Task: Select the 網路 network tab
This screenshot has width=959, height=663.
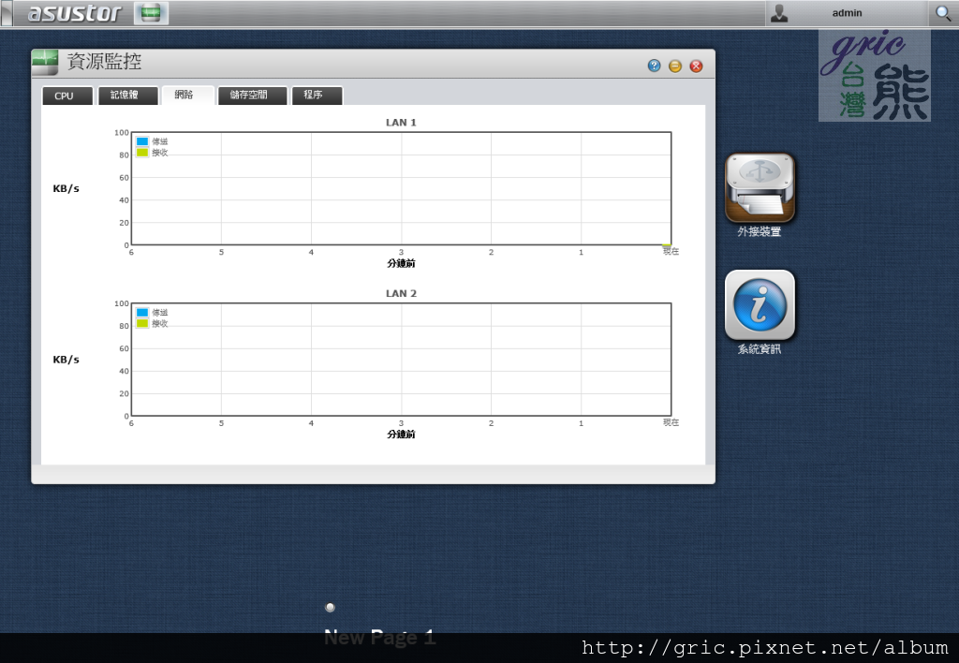Action: coord(187,96)
